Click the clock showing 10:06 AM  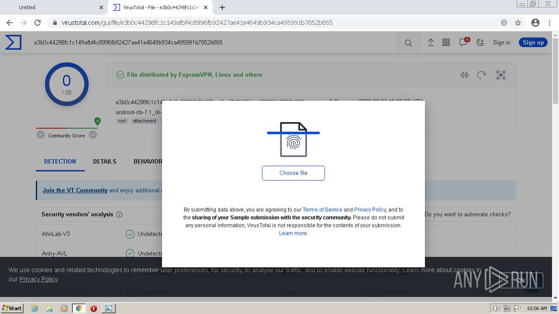coord(537,308)
